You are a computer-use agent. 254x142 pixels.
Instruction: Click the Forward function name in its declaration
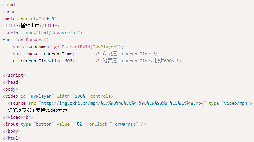point(35,40)
